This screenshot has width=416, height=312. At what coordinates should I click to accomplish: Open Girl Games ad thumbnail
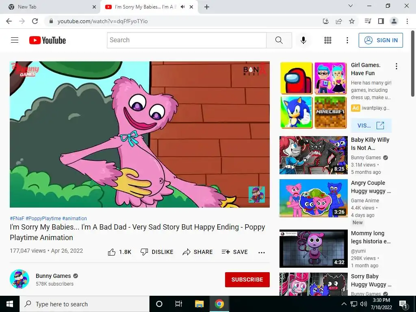313,95
